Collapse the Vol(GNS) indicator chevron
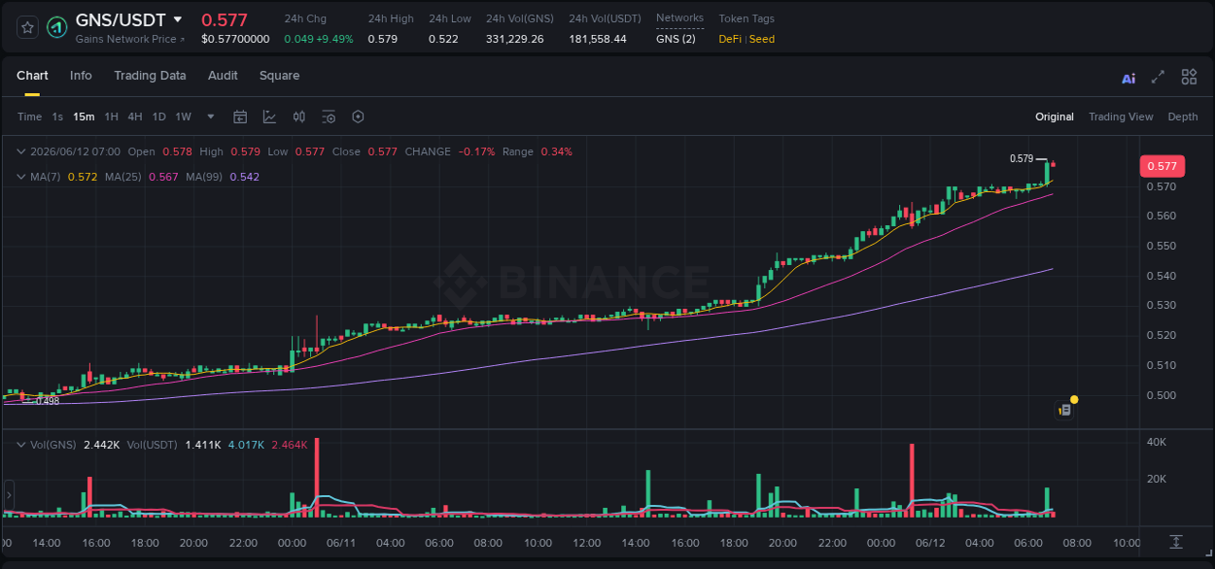Image resolution: width=1215 pixels, height=569 pixels. tap(21, 444)
